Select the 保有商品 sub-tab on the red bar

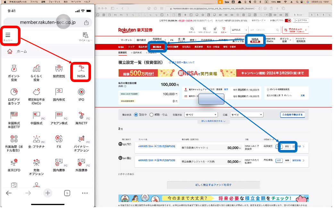(x=186, y=47)
